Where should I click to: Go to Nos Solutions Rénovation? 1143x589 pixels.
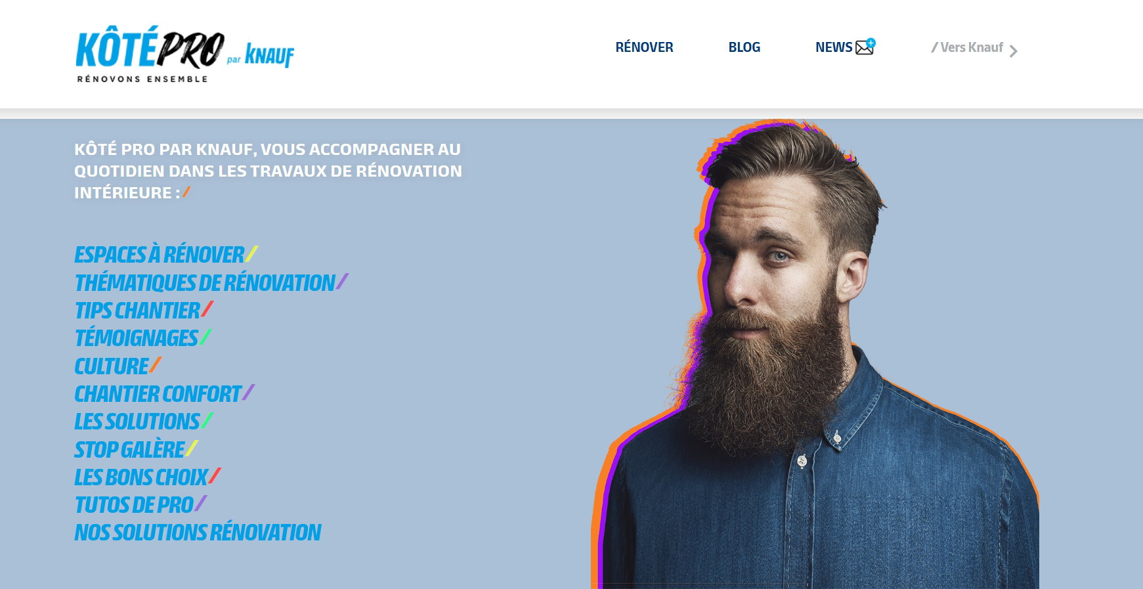[198, 532]
